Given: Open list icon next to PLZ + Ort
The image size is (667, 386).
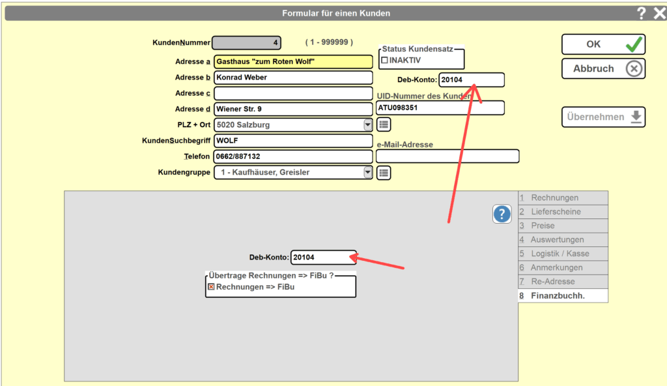Looking at the screenshot, I should point(384,125).
